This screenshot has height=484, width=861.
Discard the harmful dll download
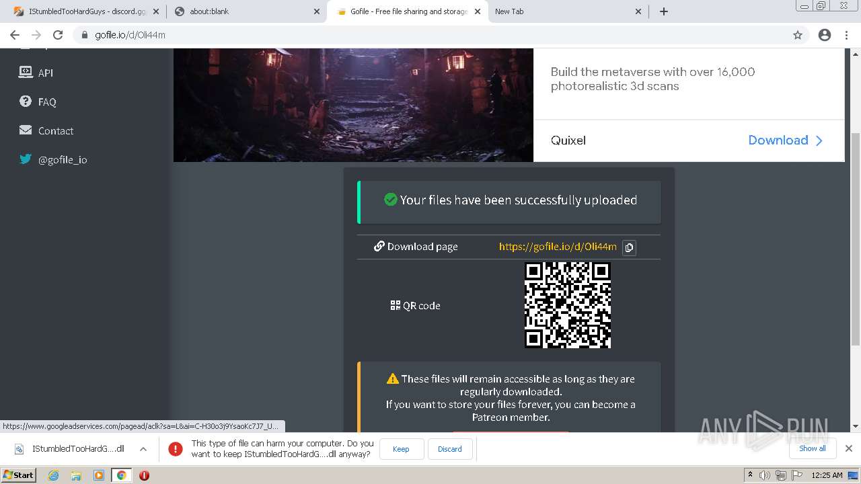coord(450,449)
